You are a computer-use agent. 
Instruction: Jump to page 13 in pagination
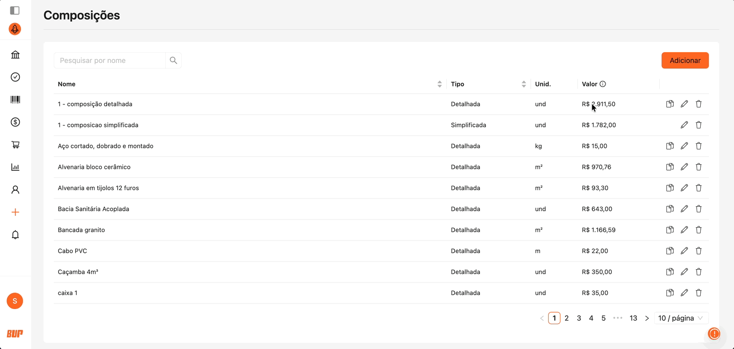point(633,318)
